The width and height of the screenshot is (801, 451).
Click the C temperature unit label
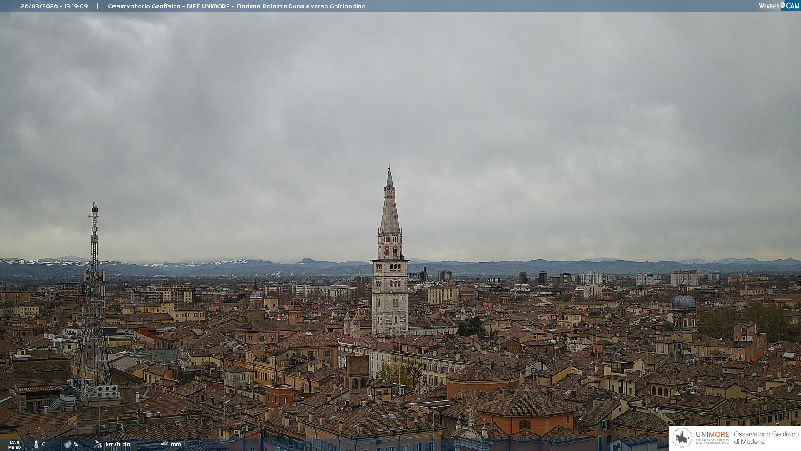pyautogui.click(x=44, y=444)
